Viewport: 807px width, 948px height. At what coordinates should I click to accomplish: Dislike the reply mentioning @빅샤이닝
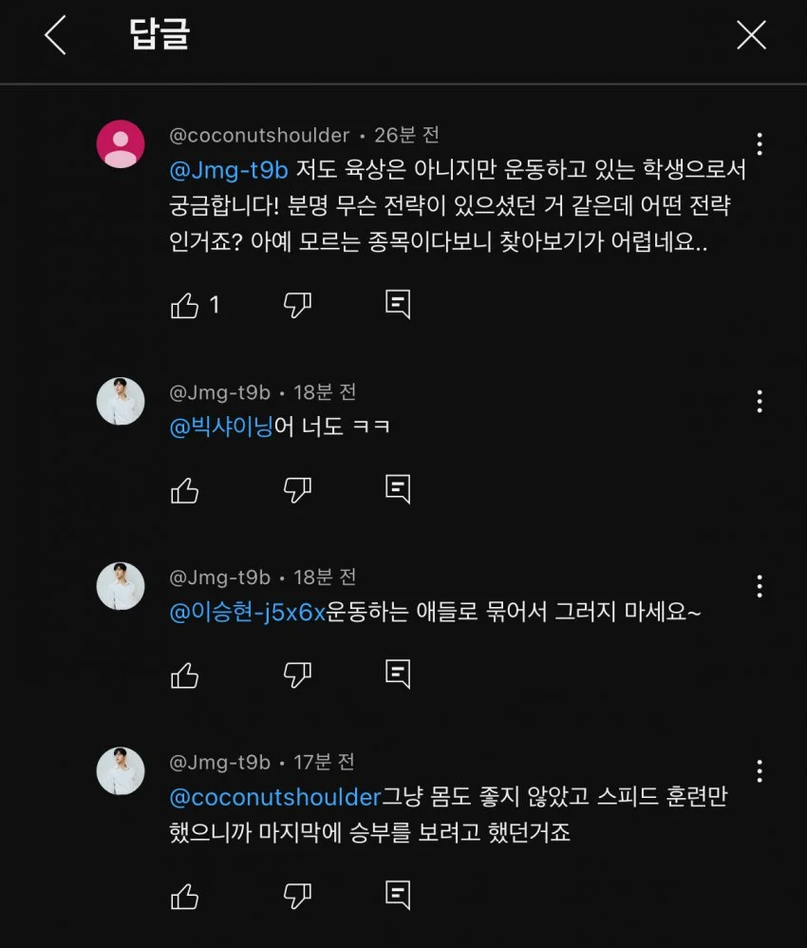[x=297, y=490]
